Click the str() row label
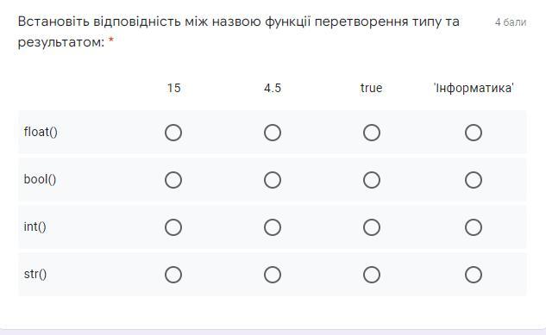Viewport: 546px width, 335px height. (35, 274)
